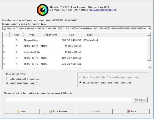Select ext2/ext3/ext4 filesystem radio option
Image resolution: width=154 pixels, height=119 pixels.
[x=7, y=79]
